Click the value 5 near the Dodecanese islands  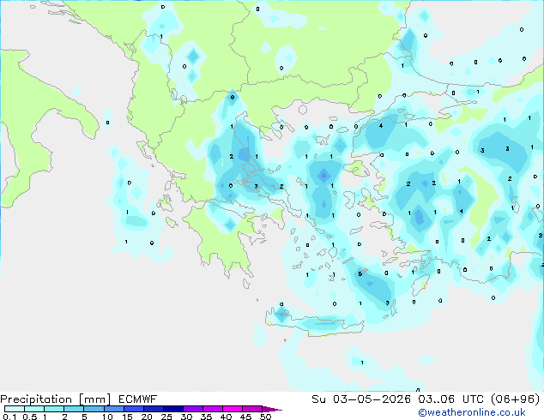pos(360,273)
